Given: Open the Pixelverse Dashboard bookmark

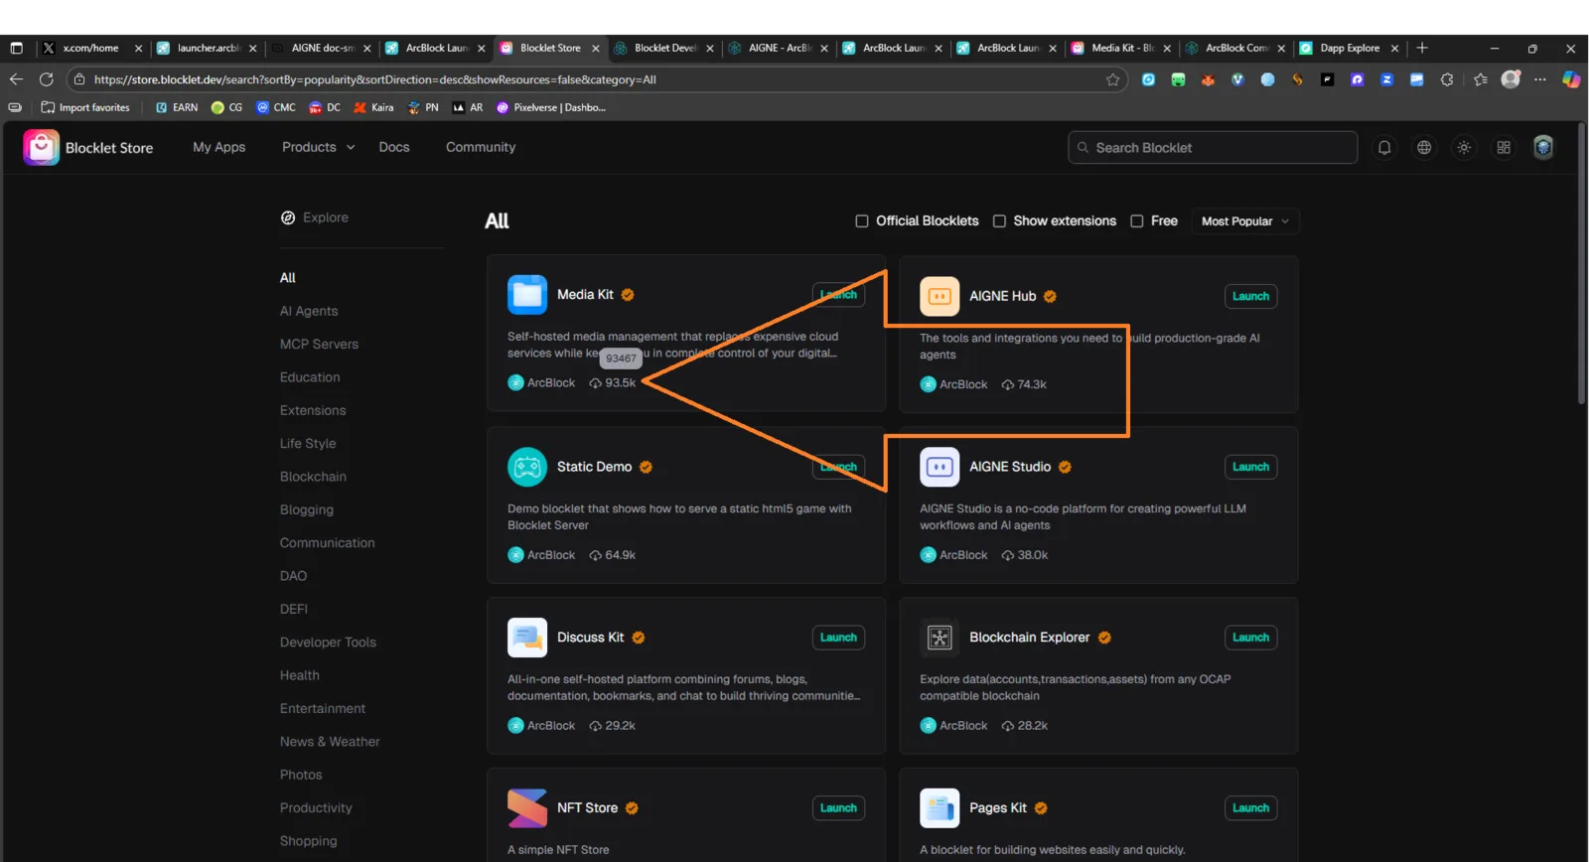Looking at the screenshot, I should coord(550,107).
